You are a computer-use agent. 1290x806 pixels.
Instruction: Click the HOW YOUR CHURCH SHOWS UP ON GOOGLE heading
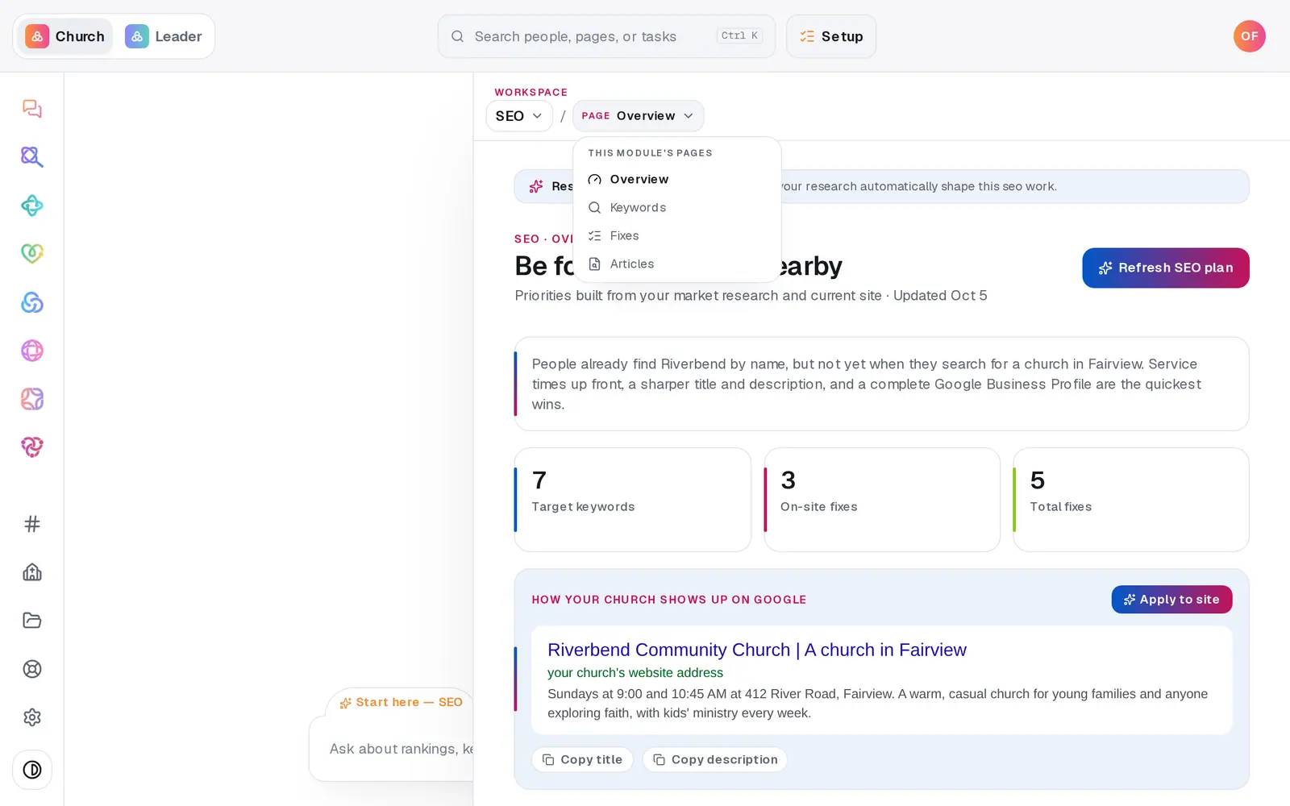point(669,600)
